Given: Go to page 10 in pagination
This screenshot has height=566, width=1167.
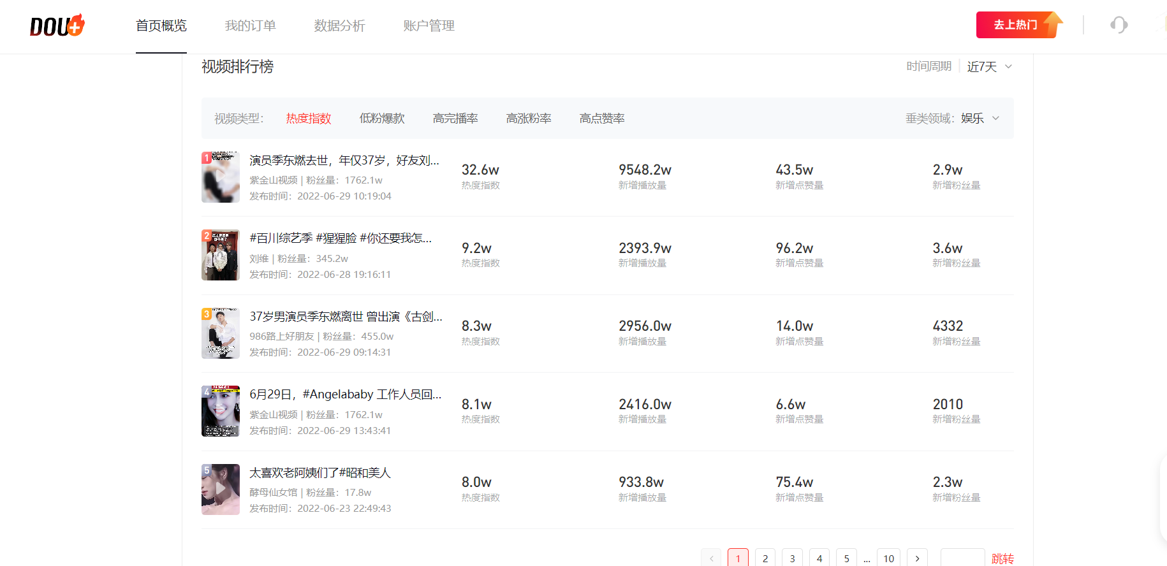Looking at the screenshot, I should [888, 558].
